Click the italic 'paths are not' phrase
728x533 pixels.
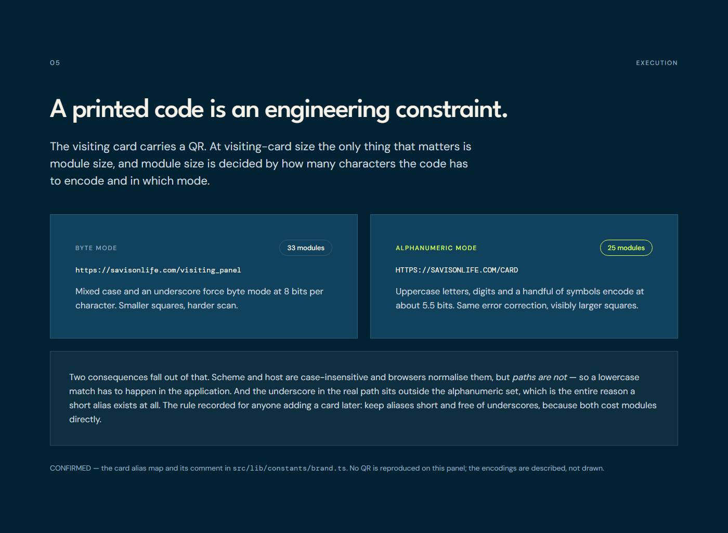coord(539,378)
